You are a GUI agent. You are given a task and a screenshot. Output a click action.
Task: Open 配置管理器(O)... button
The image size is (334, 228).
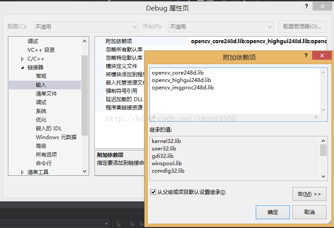[302, 27]
